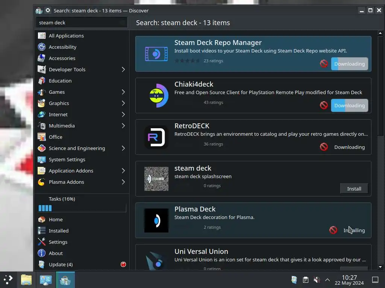Viewport: 385px width, 288px height.
Task: Open the Settings menu entry
Action: (x=82, y=242)
